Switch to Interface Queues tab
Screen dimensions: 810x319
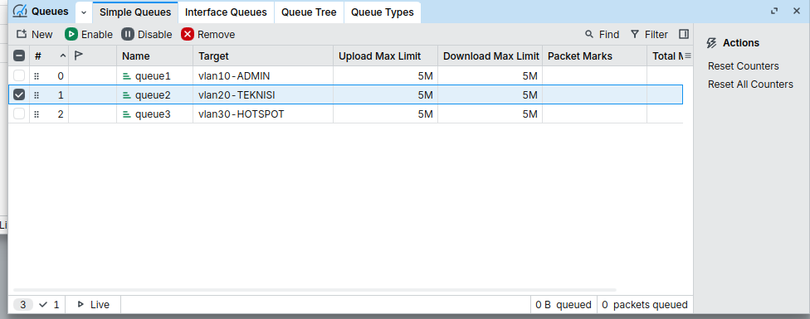(227, 12)
